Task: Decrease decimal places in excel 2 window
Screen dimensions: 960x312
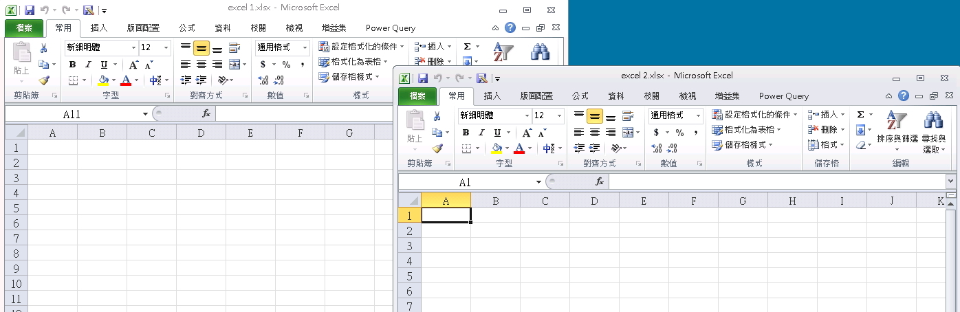Action: point(673,148)
